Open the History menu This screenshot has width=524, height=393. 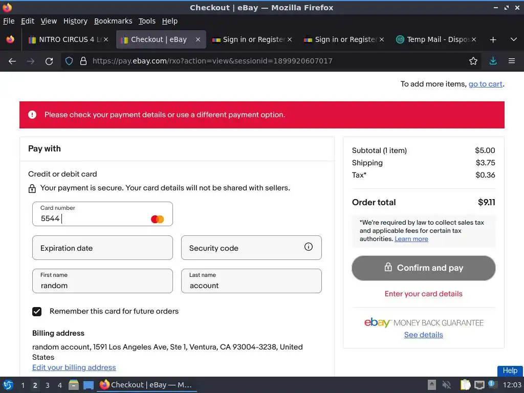pyautogui.click(x=75, y=21)
